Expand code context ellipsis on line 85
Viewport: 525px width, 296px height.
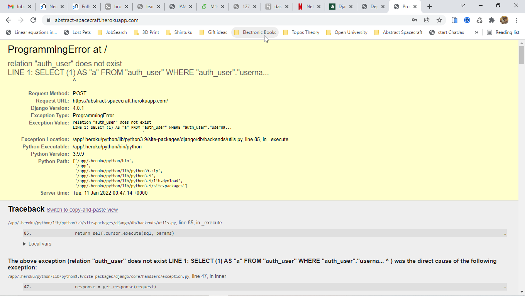[x=505, y=234]
